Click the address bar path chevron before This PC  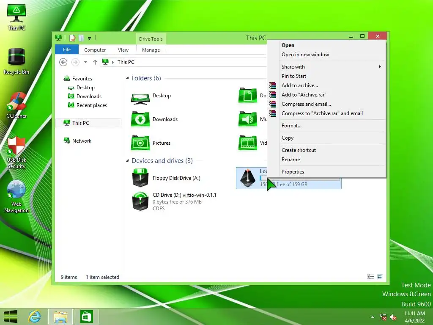click(x=112, y=62)
